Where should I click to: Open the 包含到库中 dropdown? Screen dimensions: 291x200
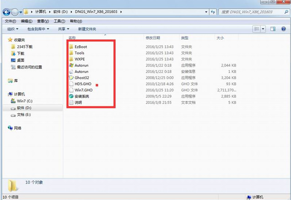coord(38,29)
